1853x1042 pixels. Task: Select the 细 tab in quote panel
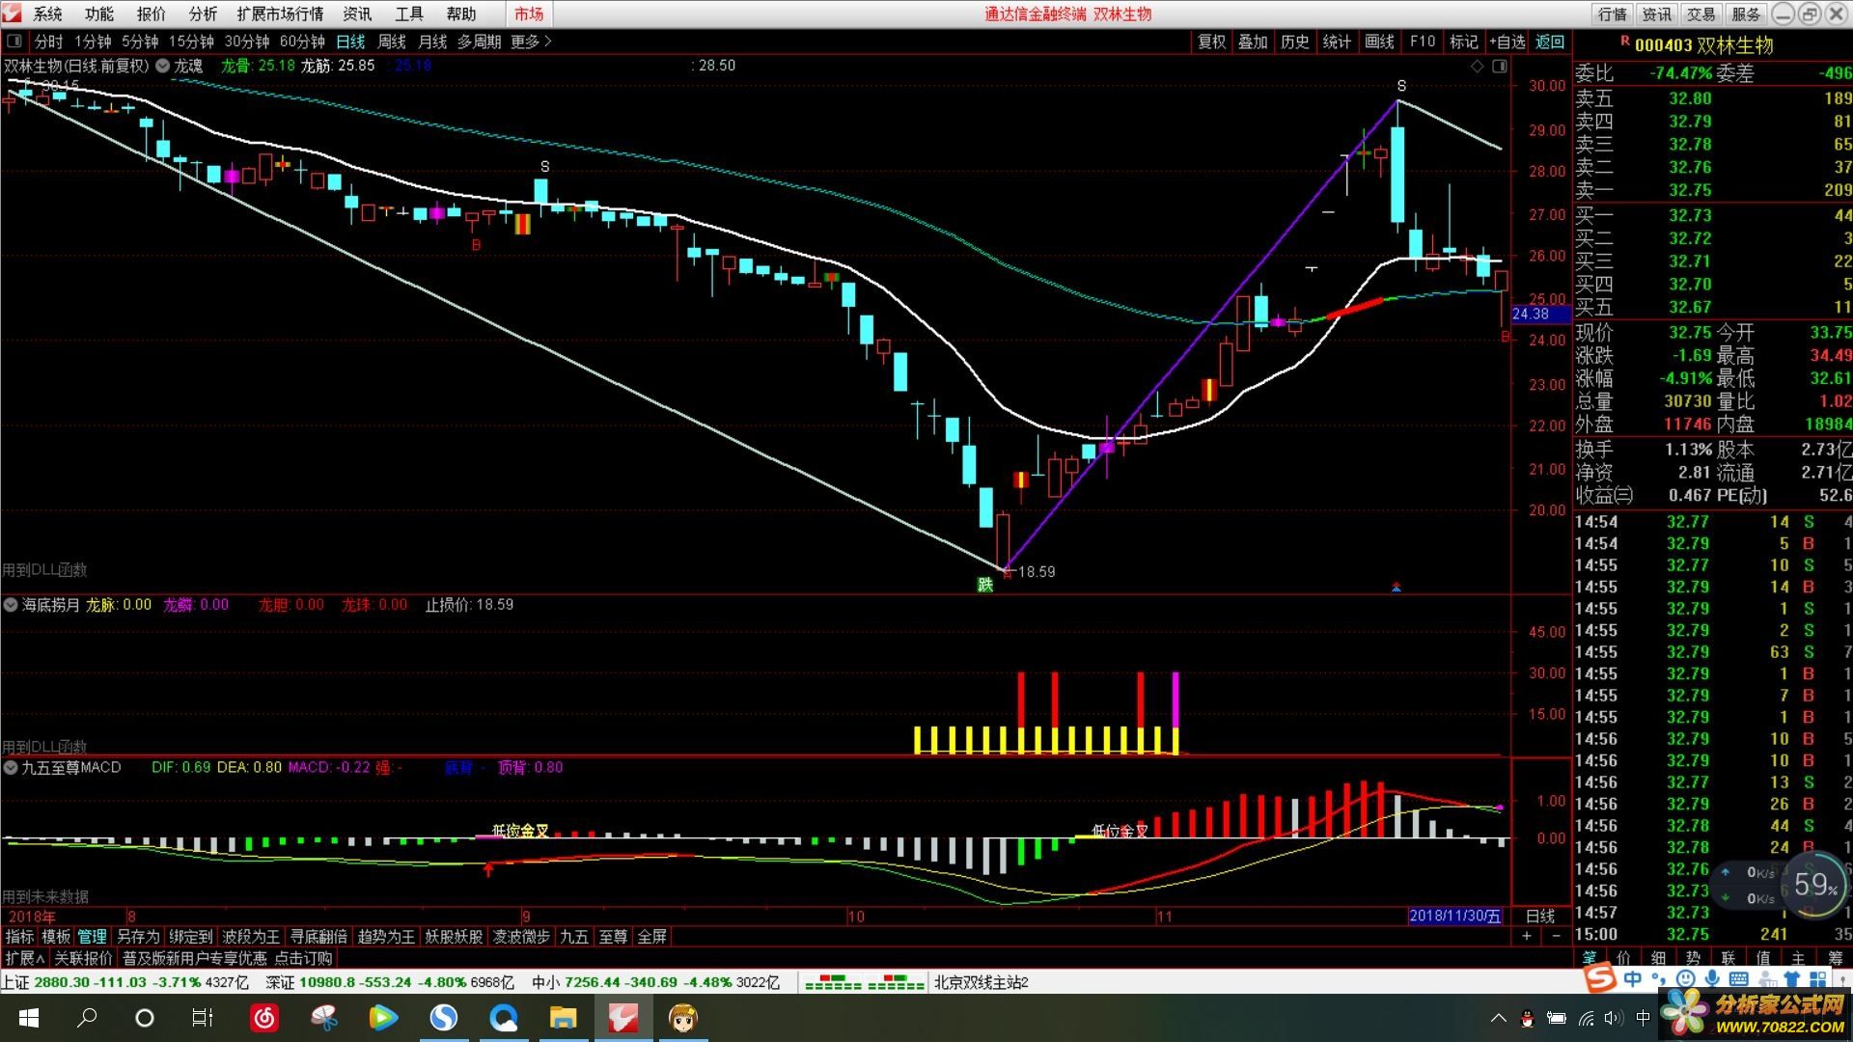pos(1658,957)
